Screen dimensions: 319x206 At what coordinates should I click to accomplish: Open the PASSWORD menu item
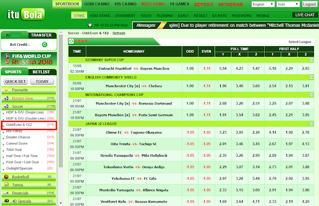pos(241,15)
